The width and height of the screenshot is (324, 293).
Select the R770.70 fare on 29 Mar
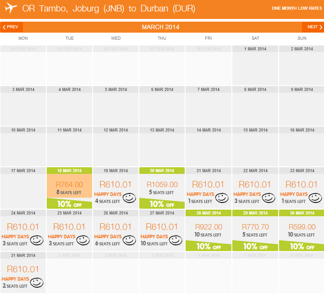(x=255, y=227)
